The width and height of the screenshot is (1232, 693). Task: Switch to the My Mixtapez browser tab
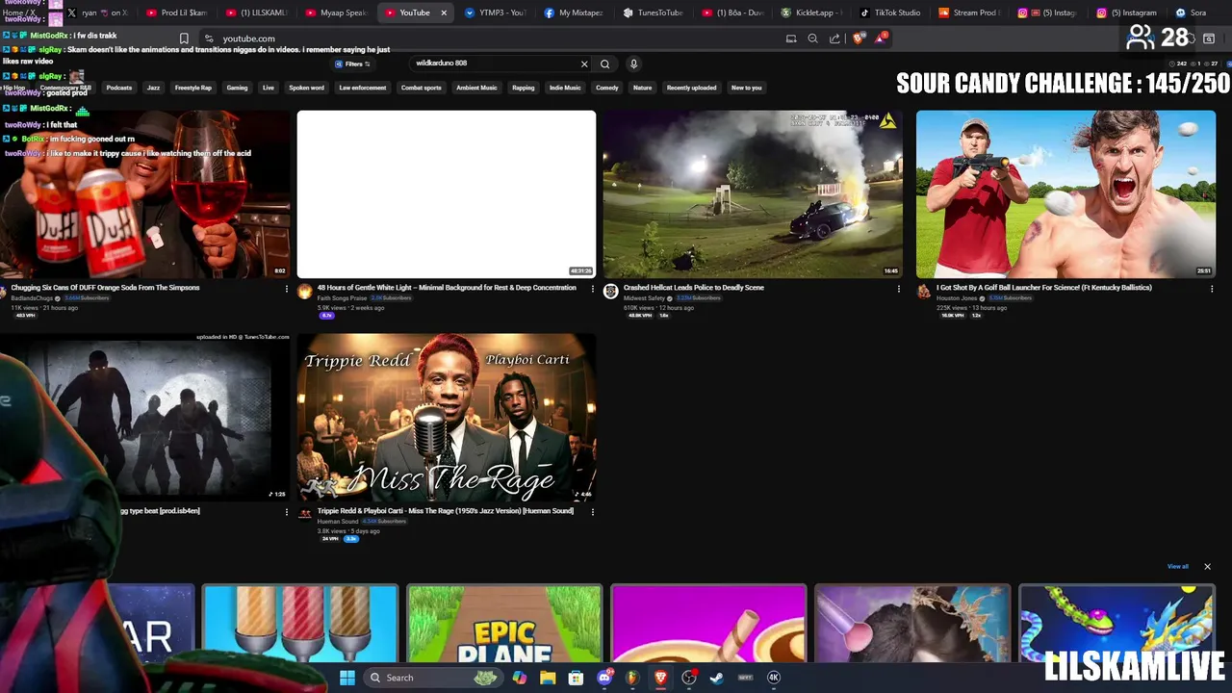574,13
